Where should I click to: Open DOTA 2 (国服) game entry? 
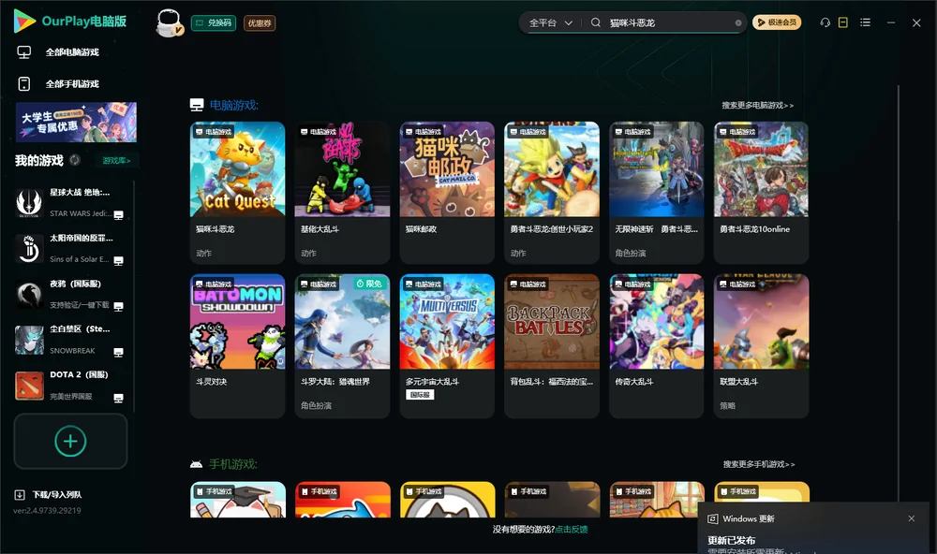click(70, 385)
